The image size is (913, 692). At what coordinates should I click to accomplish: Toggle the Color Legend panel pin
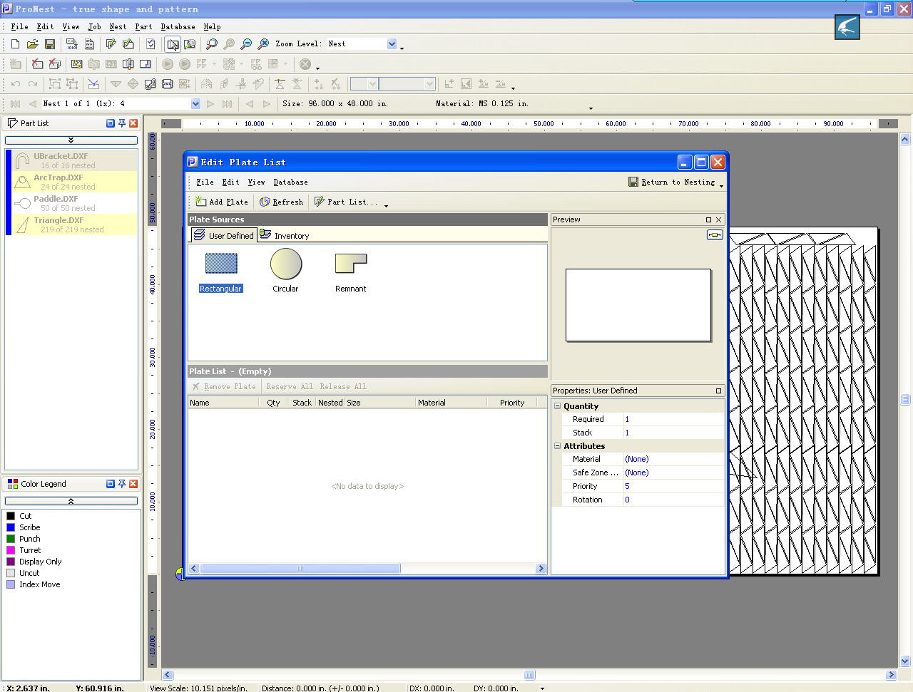122,484
